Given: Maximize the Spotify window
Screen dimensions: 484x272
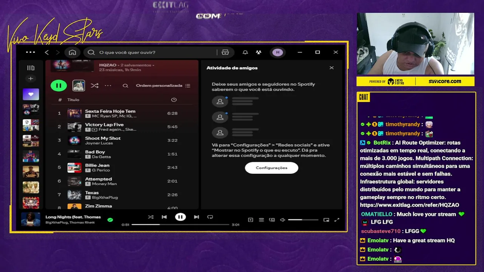Looking at the screenshot, I should coord(318,52).
